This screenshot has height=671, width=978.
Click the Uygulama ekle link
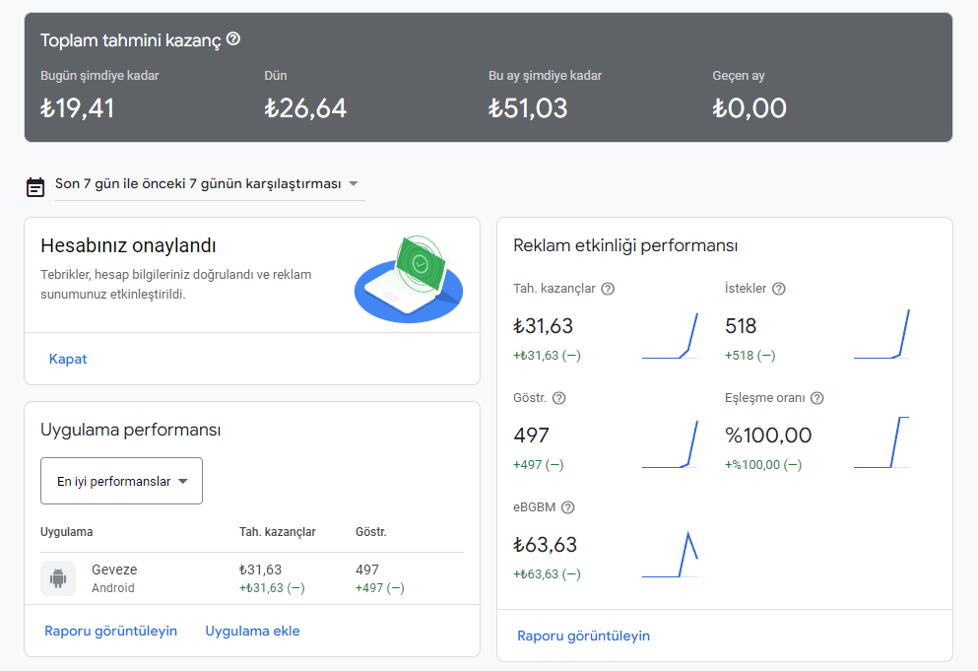coord(252,631)
